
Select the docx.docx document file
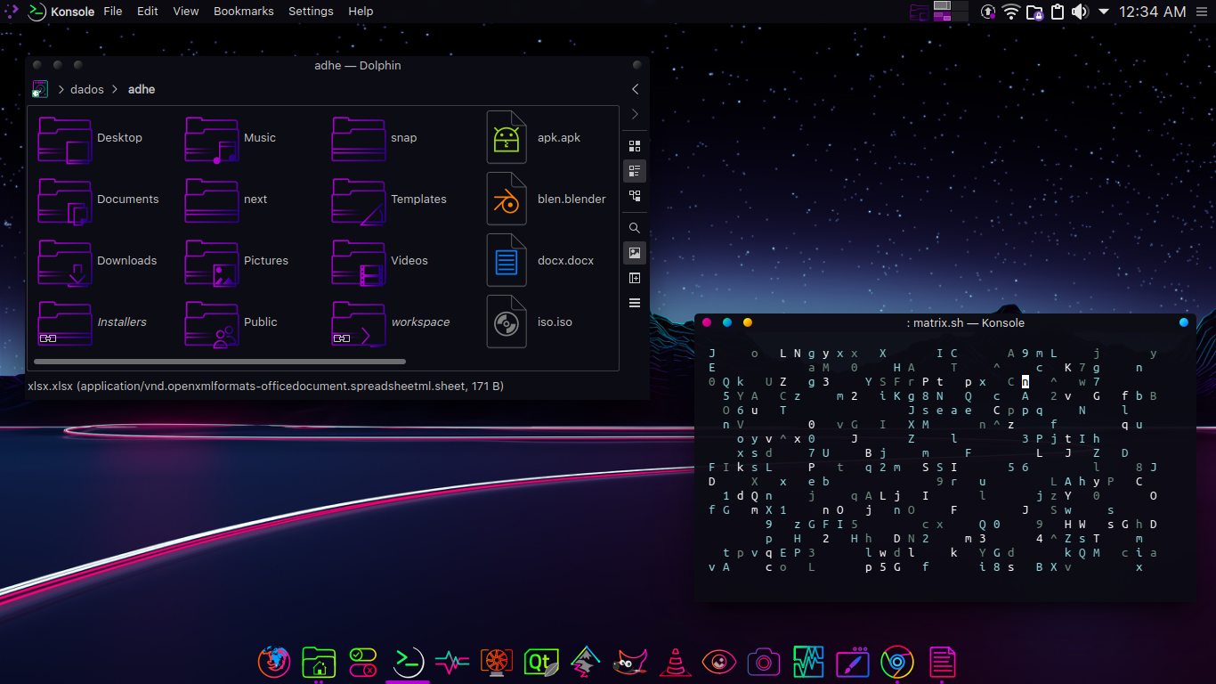pos(541,261)
